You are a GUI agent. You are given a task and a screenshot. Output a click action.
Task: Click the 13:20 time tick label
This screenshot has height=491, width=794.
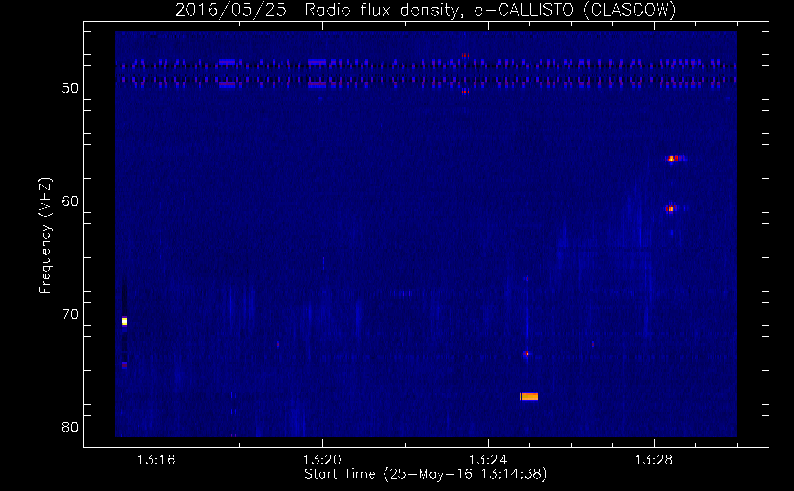(x=322, y=460)
